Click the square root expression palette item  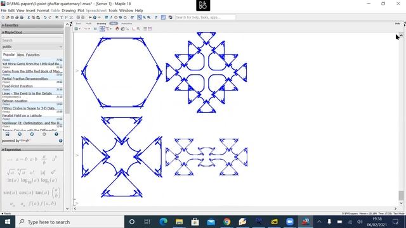11,172
